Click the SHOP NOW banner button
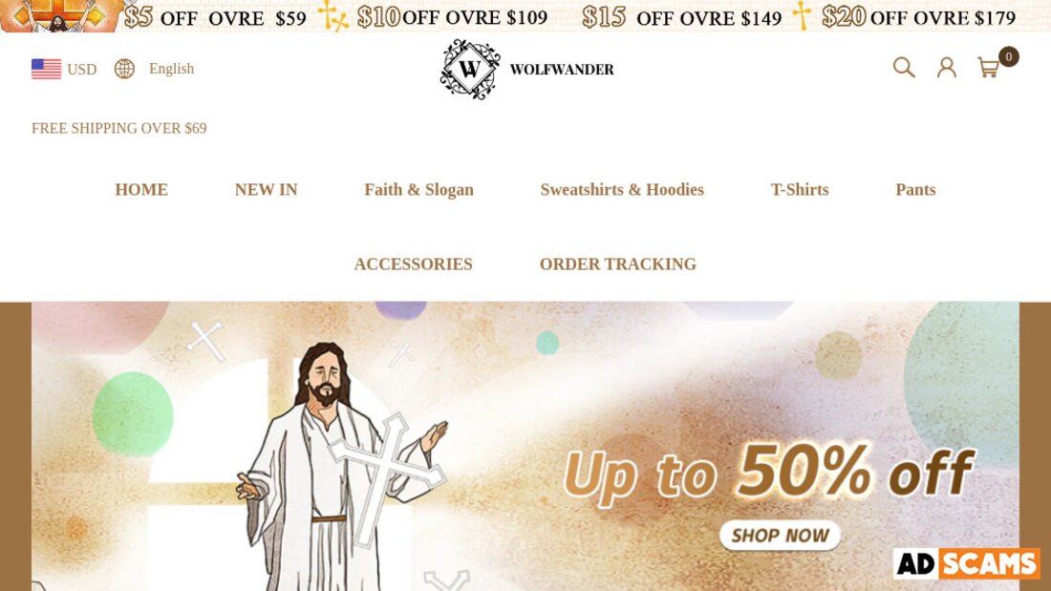The image size is (1051, 591). pos(781,536)
